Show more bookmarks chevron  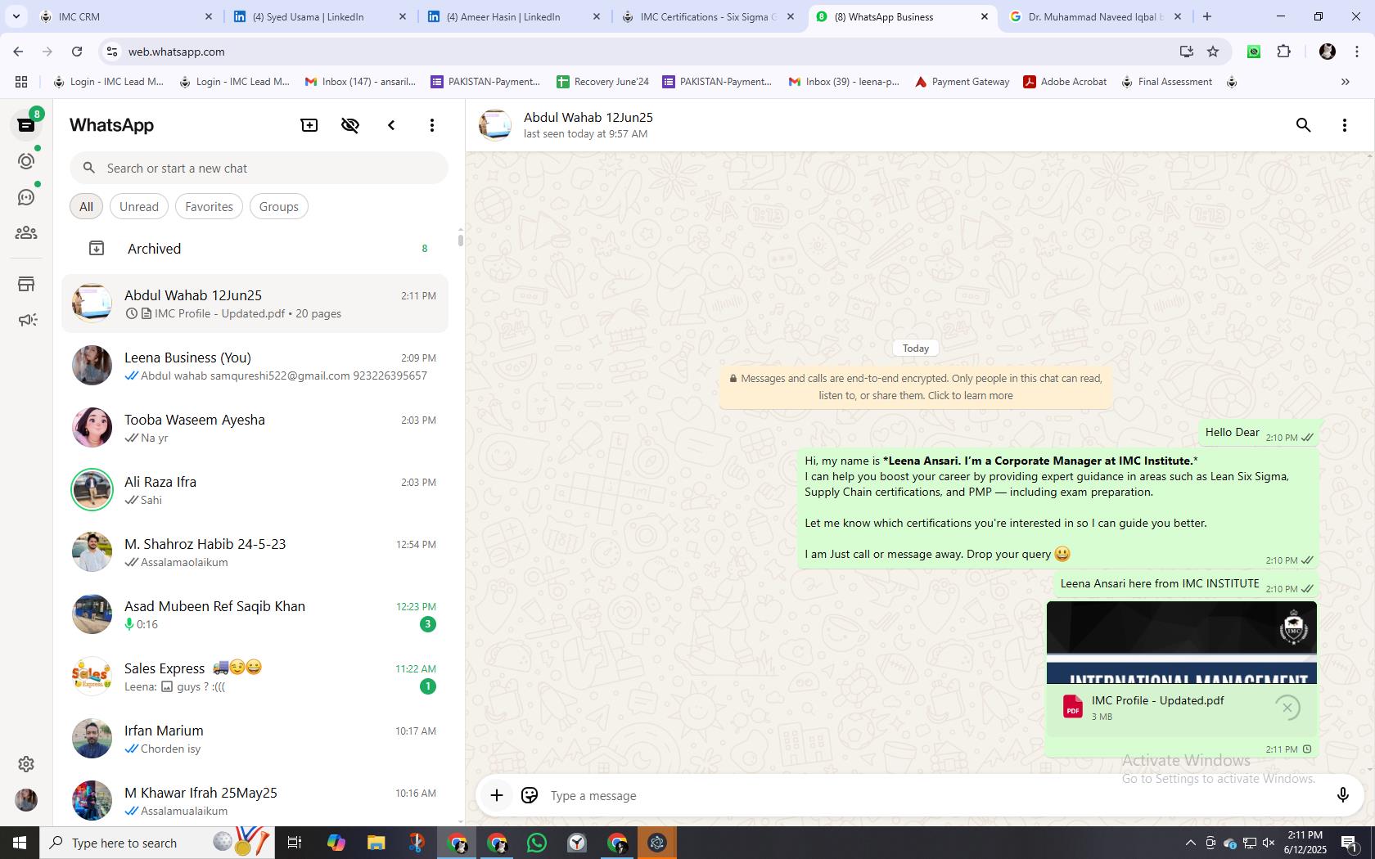1345,82
